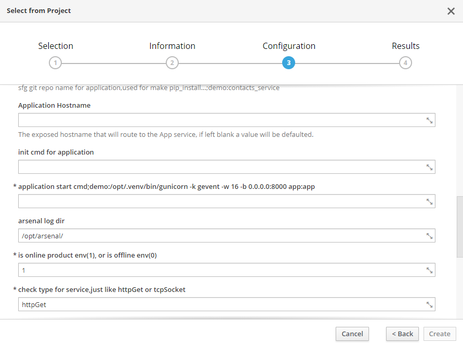Image resolution: width=463 pixels, height=344 pixels.
Task: Close the Select from Project dialog
Action: [x=451, y=11]
